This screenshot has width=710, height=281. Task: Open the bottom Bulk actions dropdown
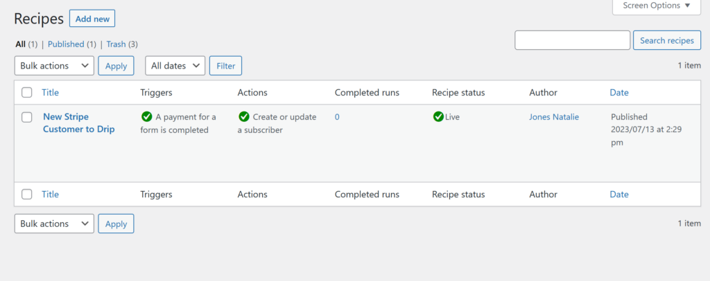pos(54,224)
